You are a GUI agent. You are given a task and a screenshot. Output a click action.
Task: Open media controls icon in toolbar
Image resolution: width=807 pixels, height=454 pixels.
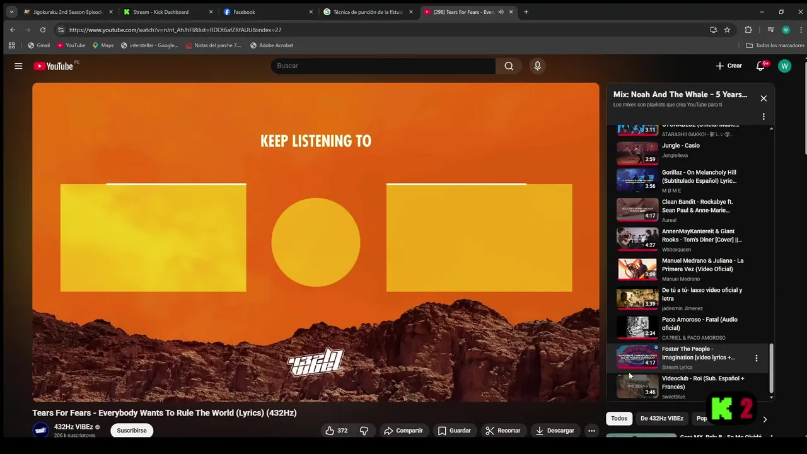coord(770,30)
